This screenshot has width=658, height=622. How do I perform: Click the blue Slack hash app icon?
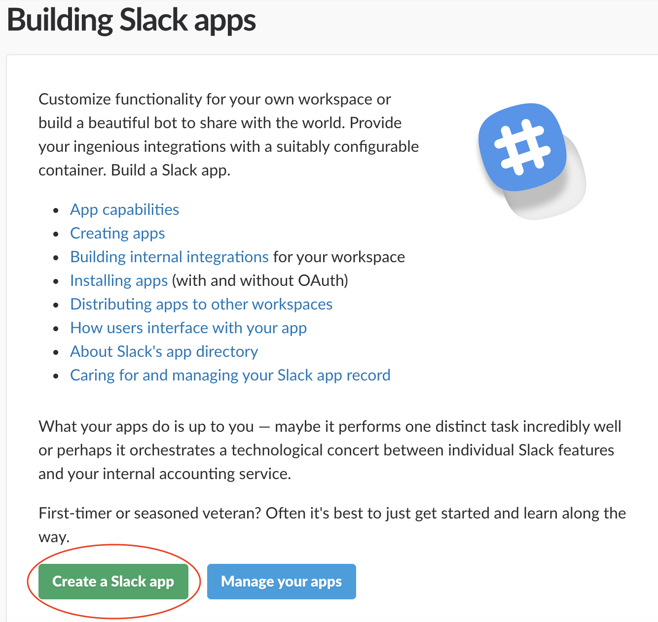tap(522, 147)
